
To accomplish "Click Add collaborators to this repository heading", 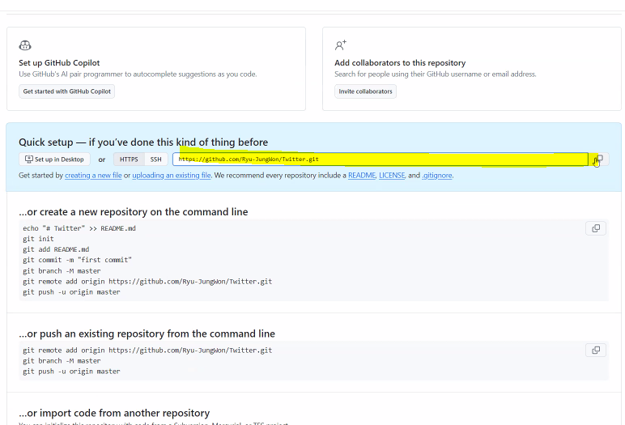I will (400, 62).
